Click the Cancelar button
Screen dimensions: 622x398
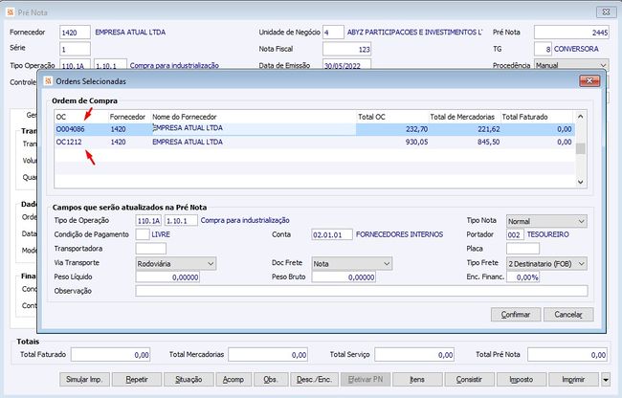[x=567, y=314]
